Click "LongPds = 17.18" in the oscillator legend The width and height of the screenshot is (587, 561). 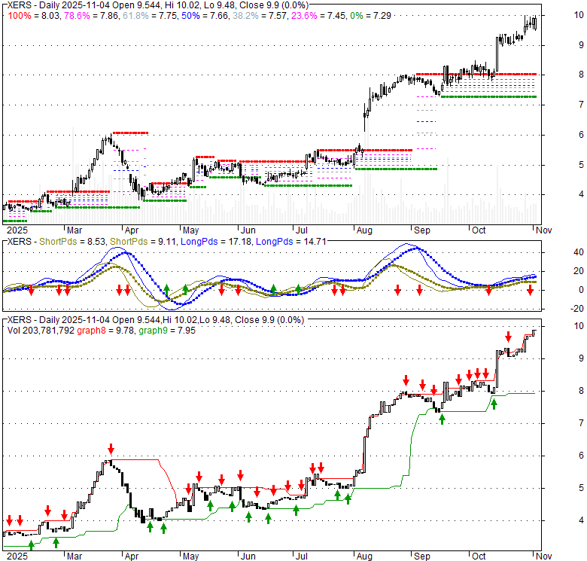click(216, 242)
